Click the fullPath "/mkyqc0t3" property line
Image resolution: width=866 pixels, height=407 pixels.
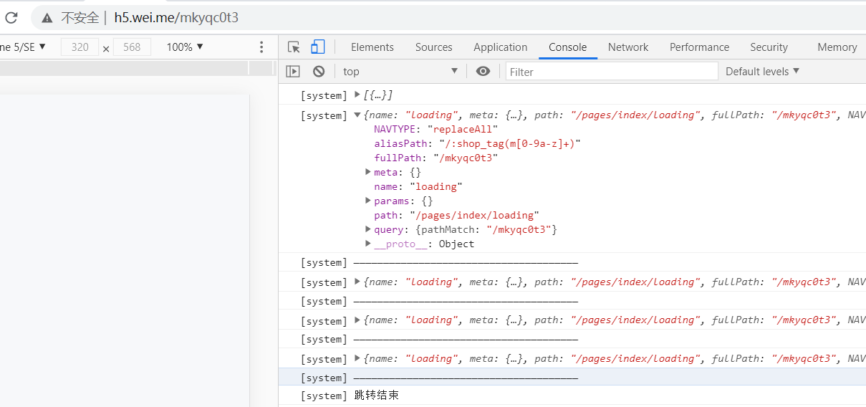(x=436, y=158)
